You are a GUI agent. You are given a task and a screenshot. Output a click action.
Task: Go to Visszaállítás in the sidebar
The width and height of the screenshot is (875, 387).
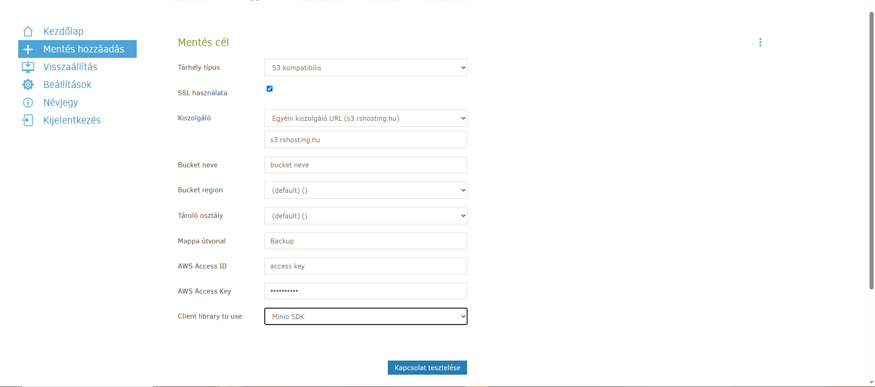click(x=70, y=67)
